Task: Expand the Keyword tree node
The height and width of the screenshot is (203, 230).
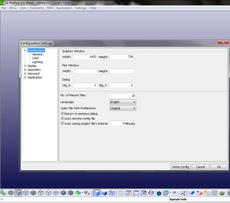Action: [x=25, y=74]
